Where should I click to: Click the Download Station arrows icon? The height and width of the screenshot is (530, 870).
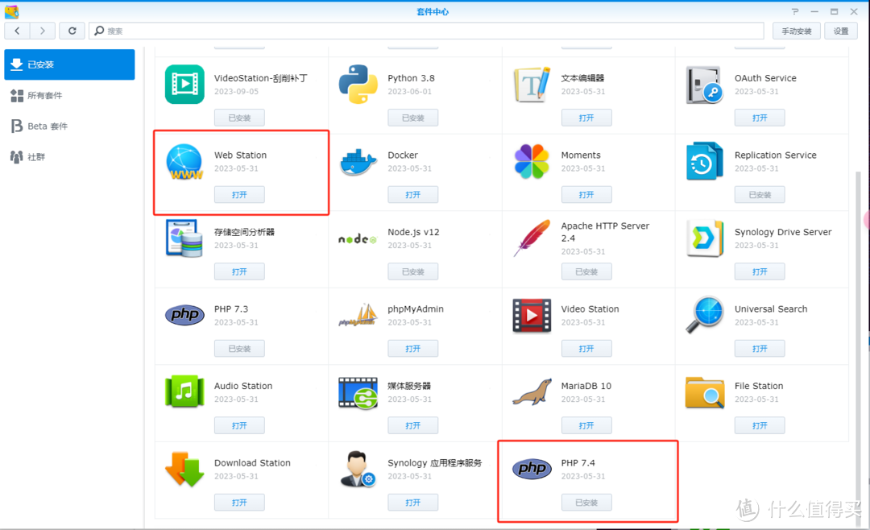click(184, 469)
